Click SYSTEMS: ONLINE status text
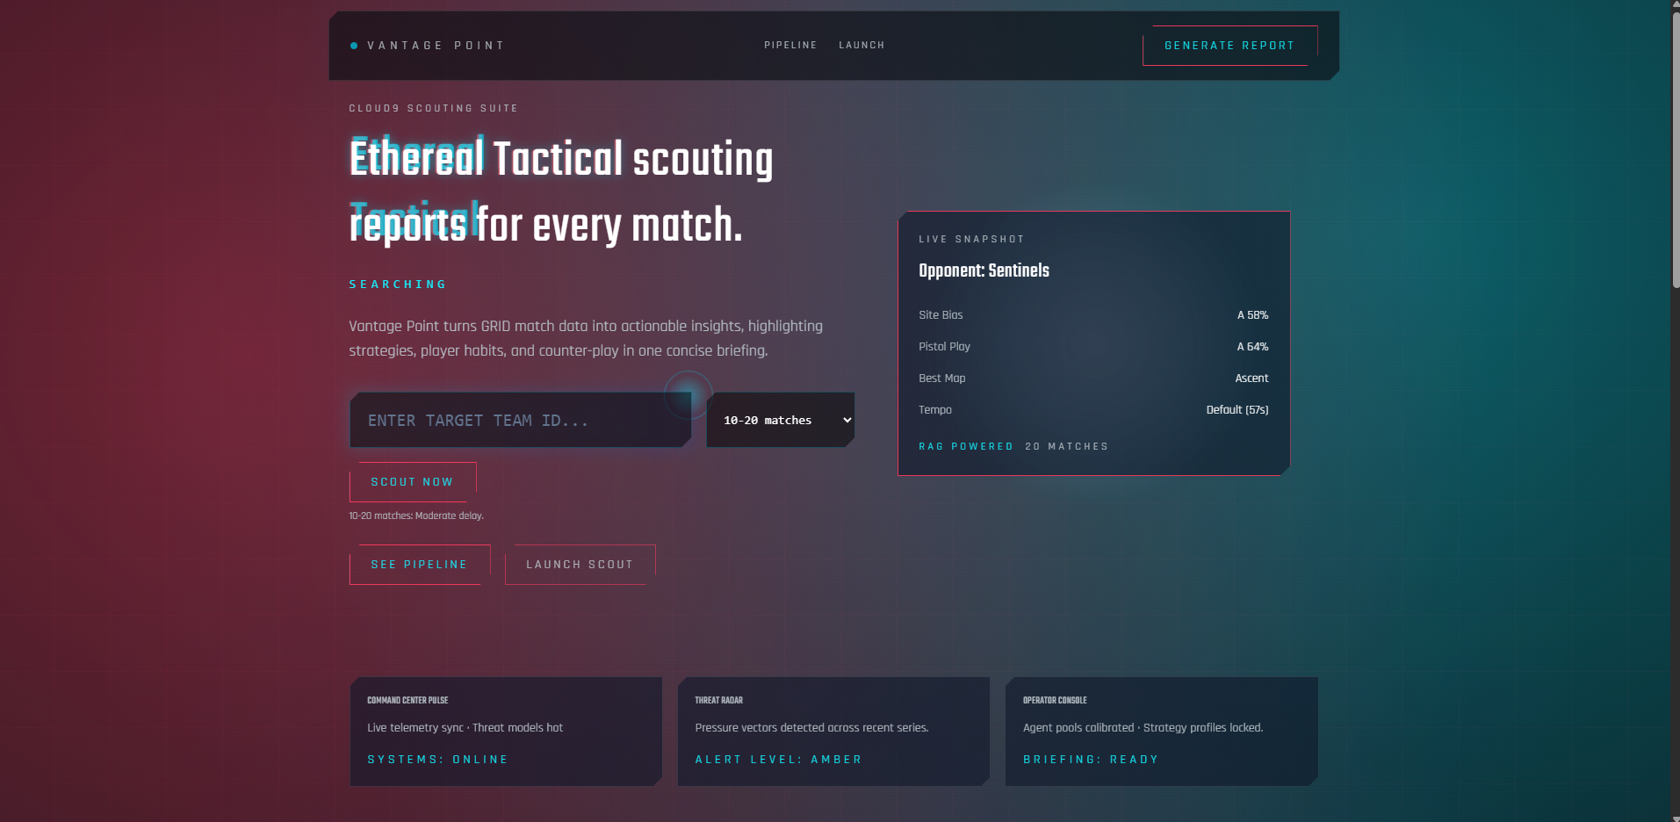This screenshot has width=1680, height=822. (x=437, y=760)
